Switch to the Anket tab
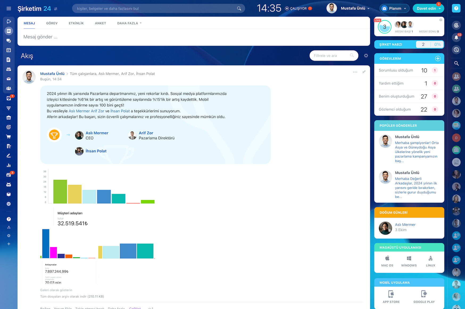The width and height of the screenshot is (465, 309). tap(101, 23)
